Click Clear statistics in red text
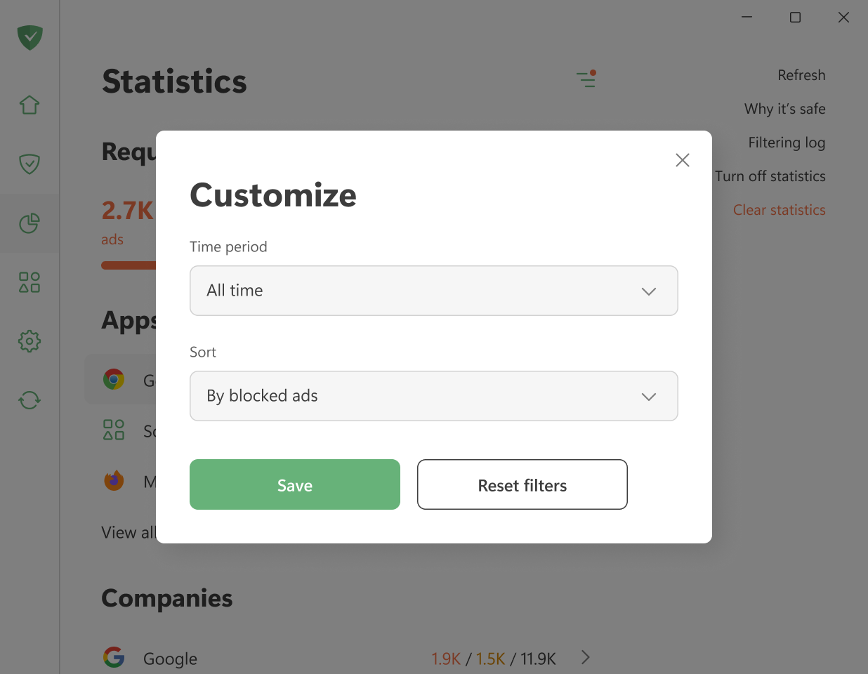This screenshot has width=868, height=674. tap(779, 209)
